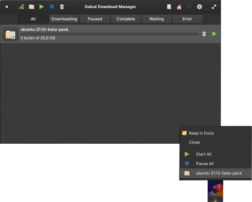Start the ubuntu-21.10-beta-pack download row
The image size is (252, 202).
click(x=214, y=34)
